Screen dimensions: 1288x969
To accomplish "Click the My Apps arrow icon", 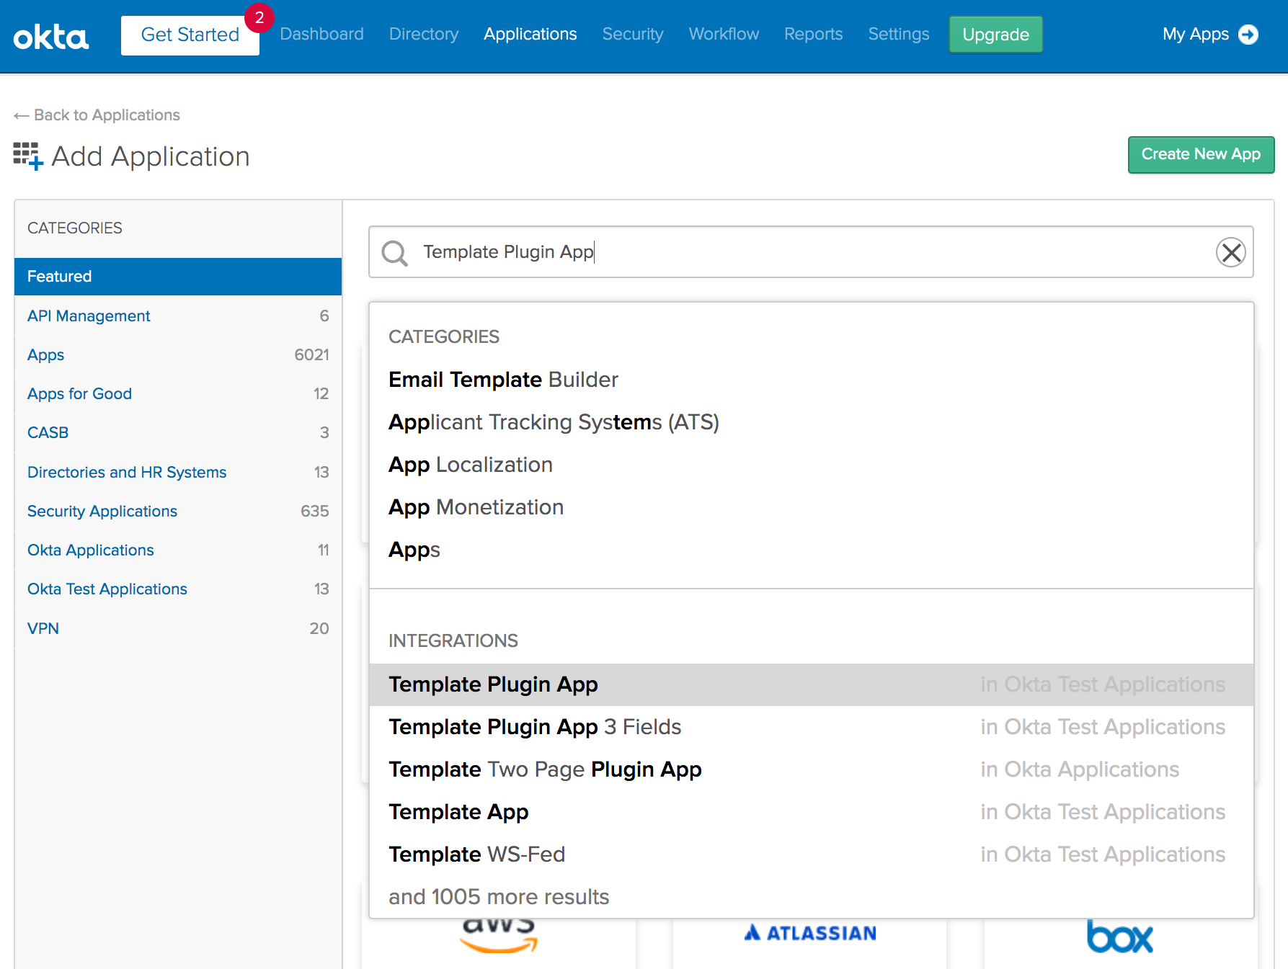I will 1248,35.
